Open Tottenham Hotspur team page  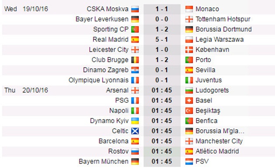click(x=223, y=19)
